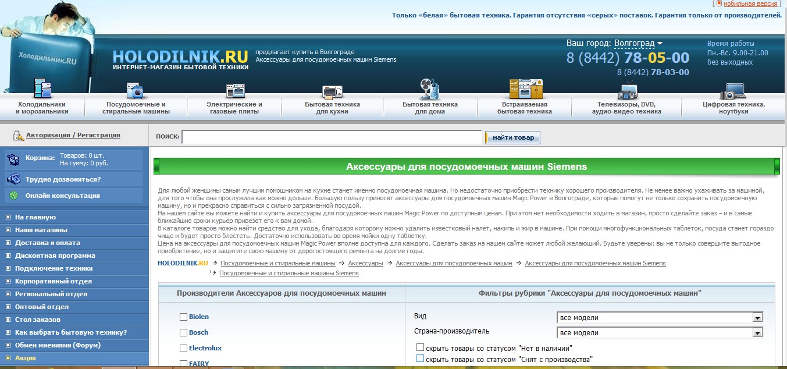This screenshot has width=787, height=369.
Task: Open the Вид dropdown list
Action: coord(660,317)
